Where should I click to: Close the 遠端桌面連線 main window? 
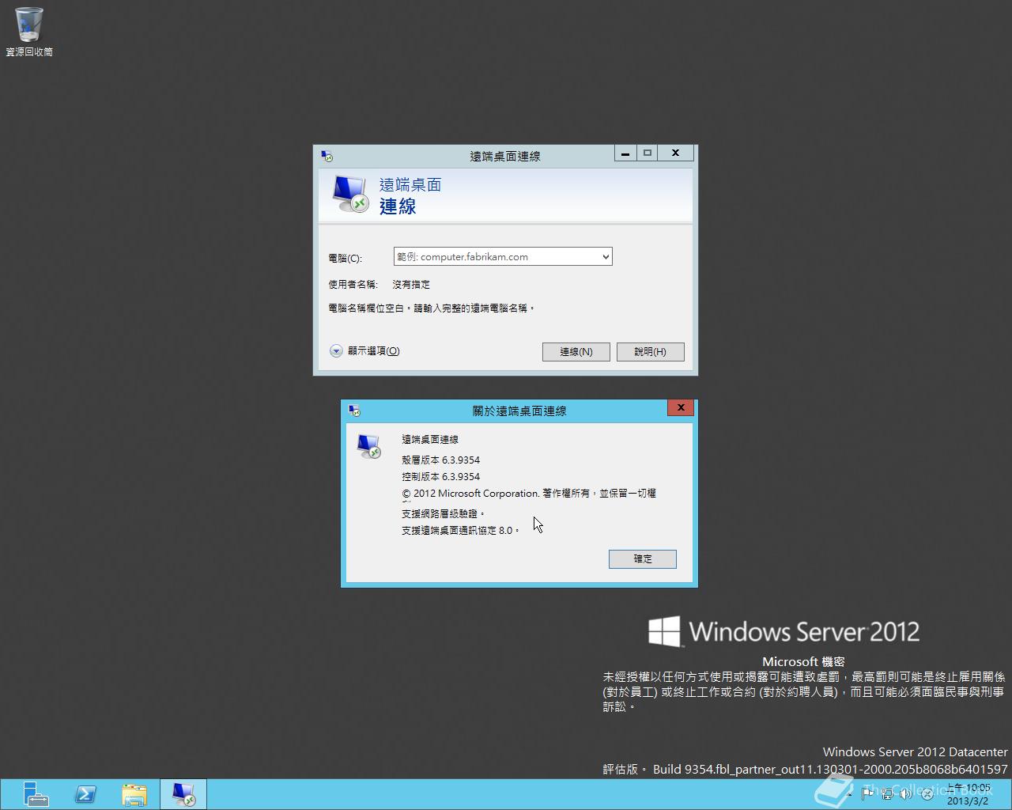coord(676,153)
